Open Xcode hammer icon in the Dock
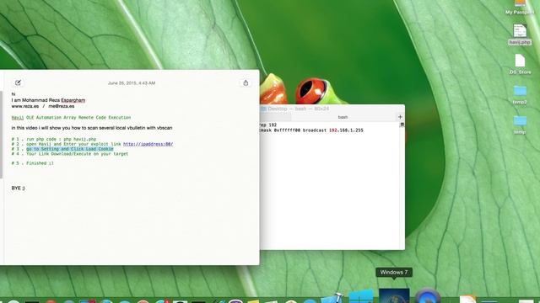Viewport: 540px width, 303px height. pos(332,297)
